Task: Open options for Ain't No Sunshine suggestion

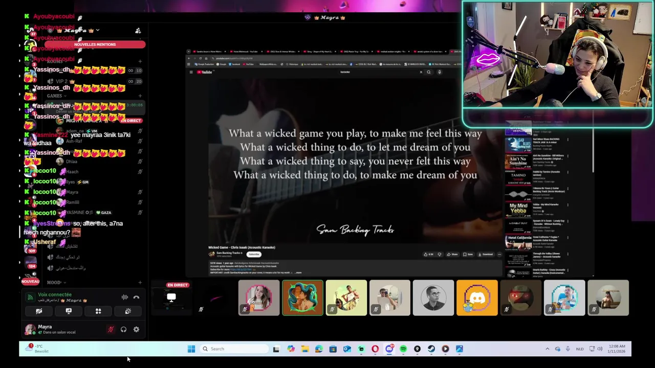Action: [x=567, y=156]
